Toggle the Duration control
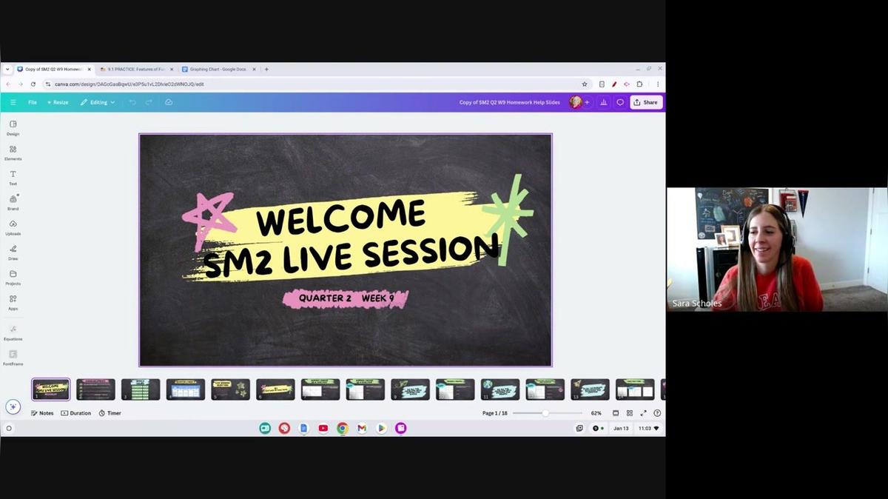 [76, 412]
